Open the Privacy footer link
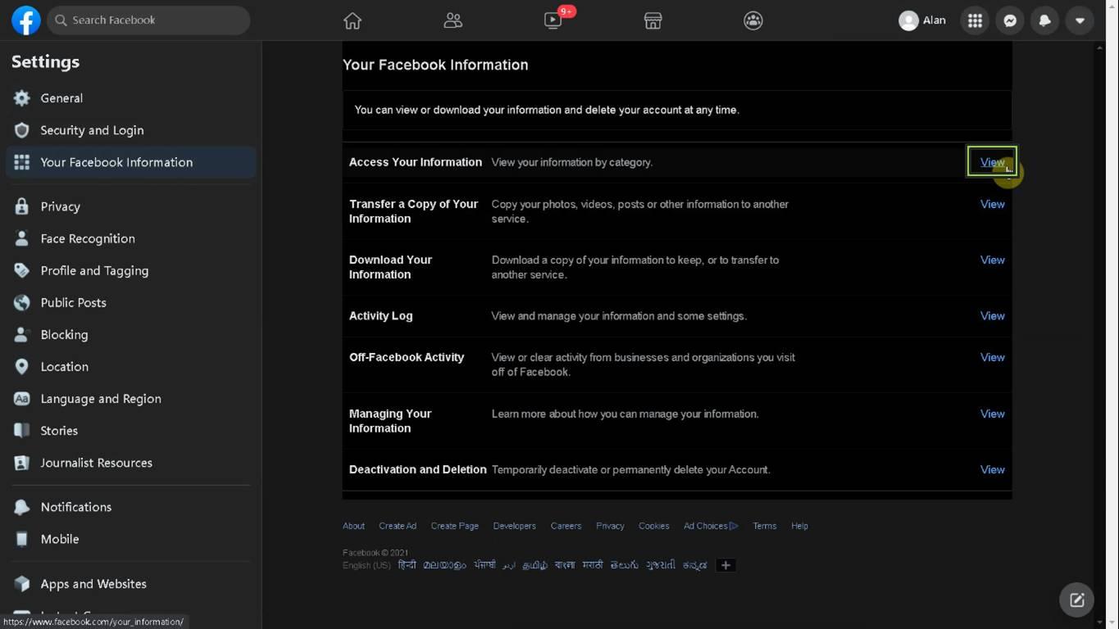The height and width of the screenshot is (629, 1119). tap(610, 526)
